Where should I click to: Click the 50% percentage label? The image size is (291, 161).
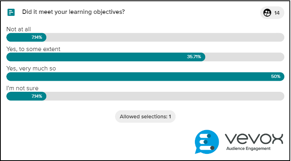(276, 76)
